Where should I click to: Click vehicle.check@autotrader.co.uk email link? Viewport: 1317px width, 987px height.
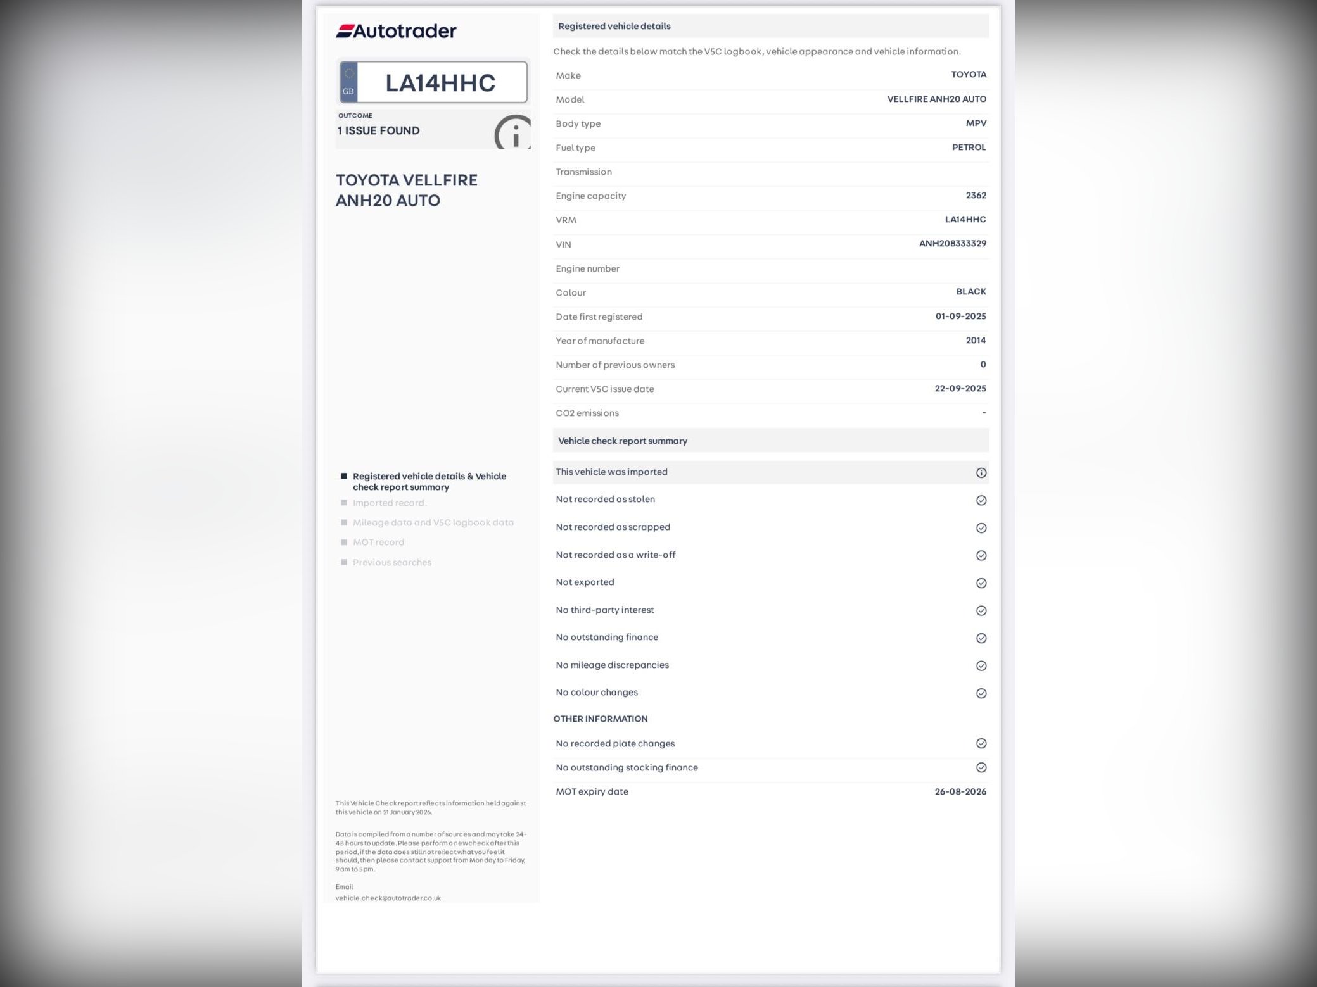point(388,898)
